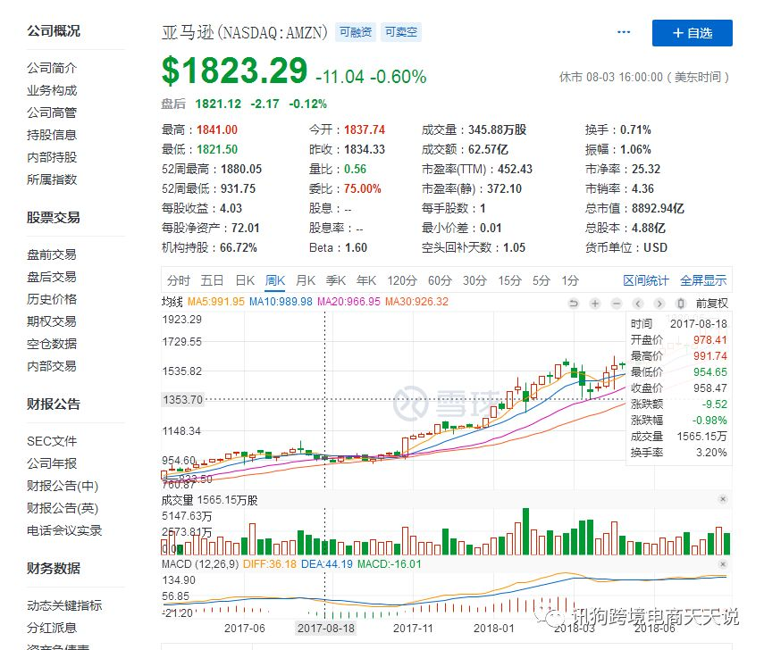The width and height of the screenshot is (764, 650).
Task: Open 盘后交易 in the sidebar
Action: (x=52, y=277)
